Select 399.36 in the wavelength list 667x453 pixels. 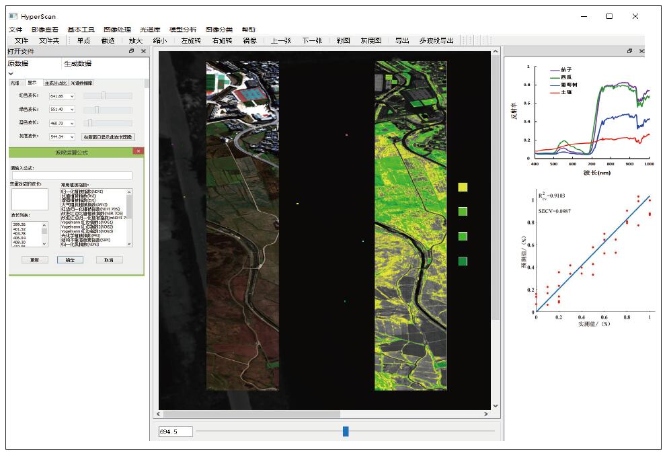point(19,224)
